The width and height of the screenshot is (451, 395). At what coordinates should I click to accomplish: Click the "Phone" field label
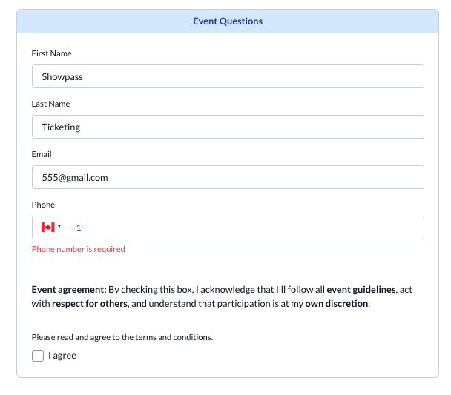coord(43,205)
